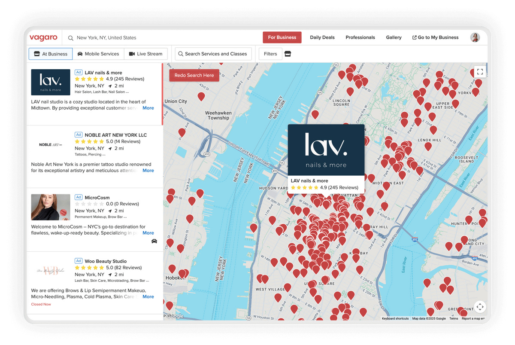The image size is (515, 345).
Task: Click the Ad badge on LAV nails listing
Action: coord(79,73)
